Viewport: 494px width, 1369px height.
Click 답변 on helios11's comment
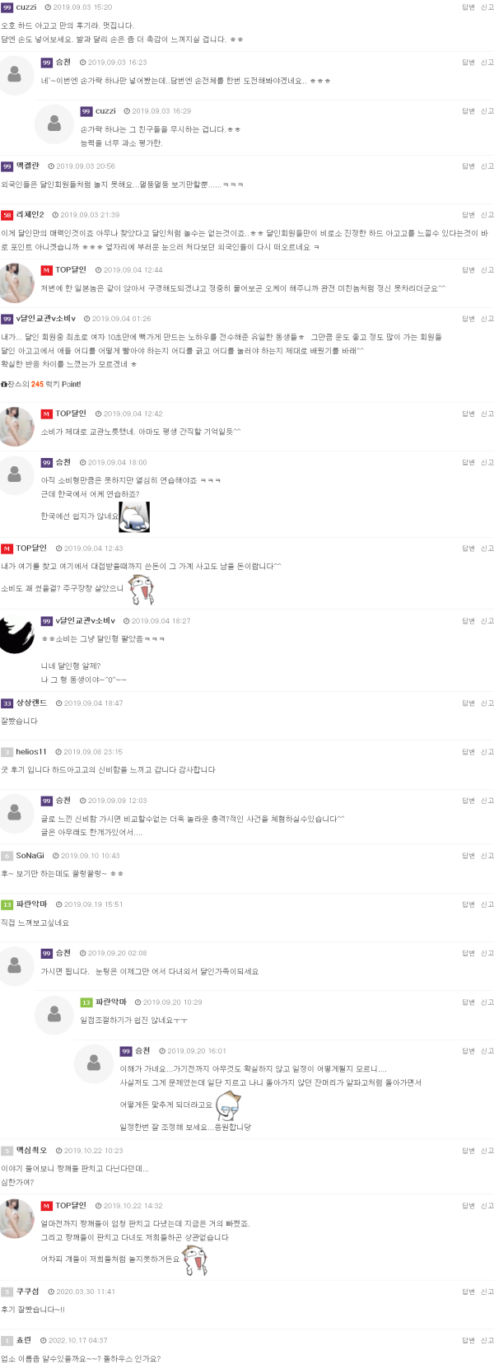468,752
